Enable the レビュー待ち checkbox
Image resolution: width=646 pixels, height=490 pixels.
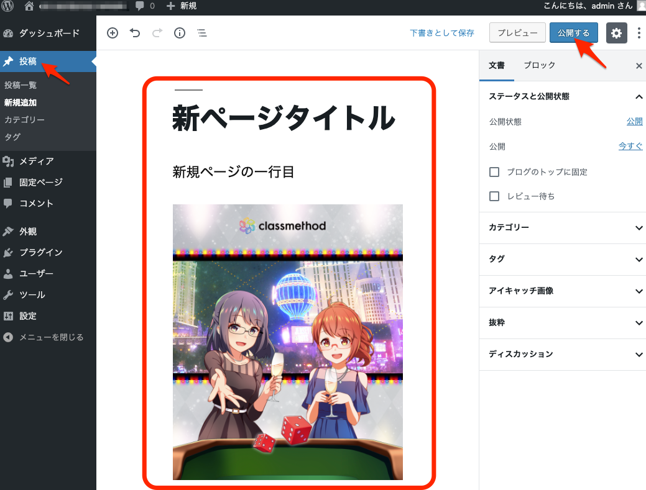494,196
